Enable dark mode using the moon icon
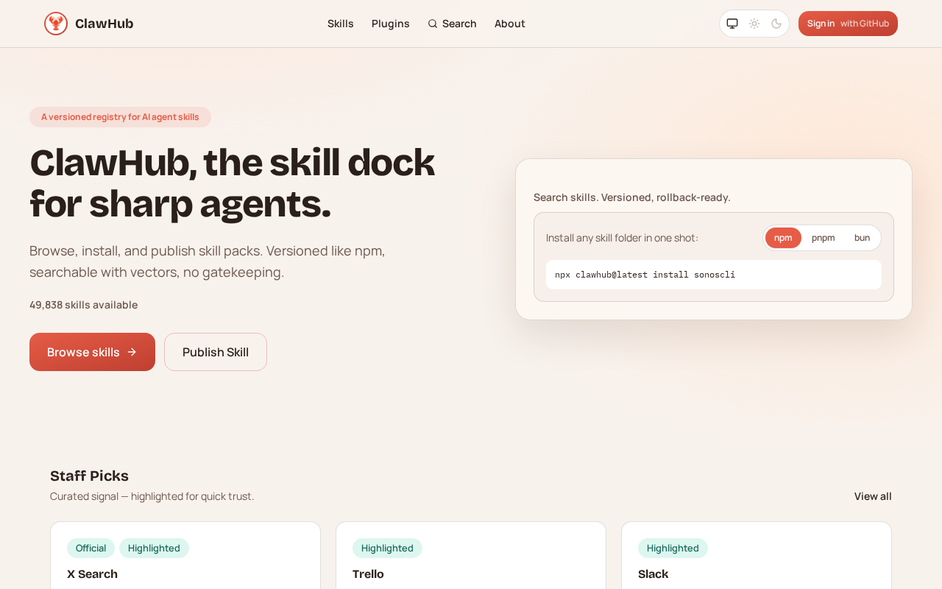 776,23
